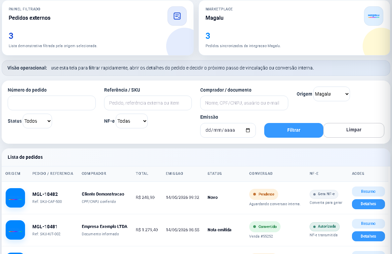Viewport: 392px width, 254px height.
Task: Click the NF-E column header
Action: (x=314, y=173)
